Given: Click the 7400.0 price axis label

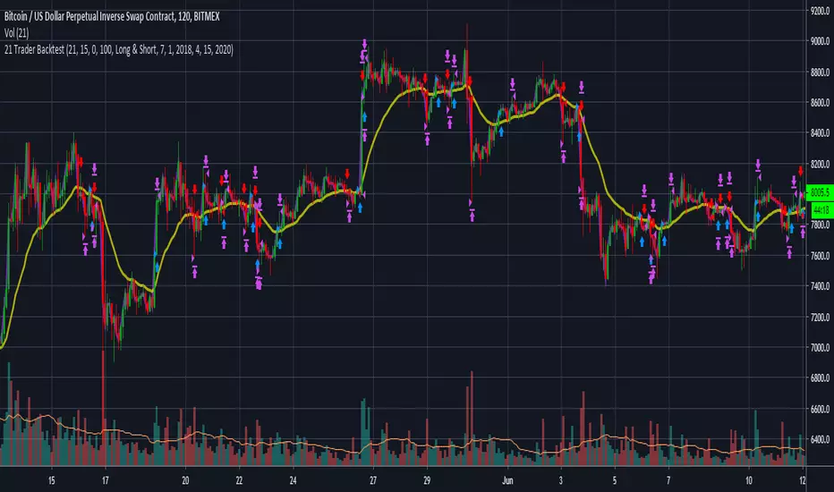Looking at the screenshot, I should [x=820, y=286].
